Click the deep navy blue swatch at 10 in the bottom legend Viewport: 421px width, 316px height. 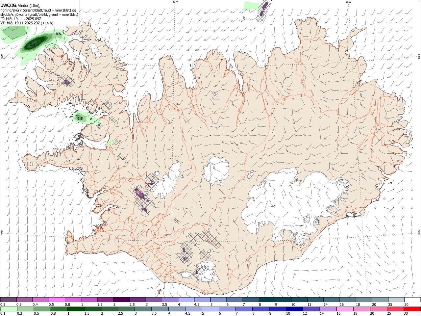(x=294, y=309)
